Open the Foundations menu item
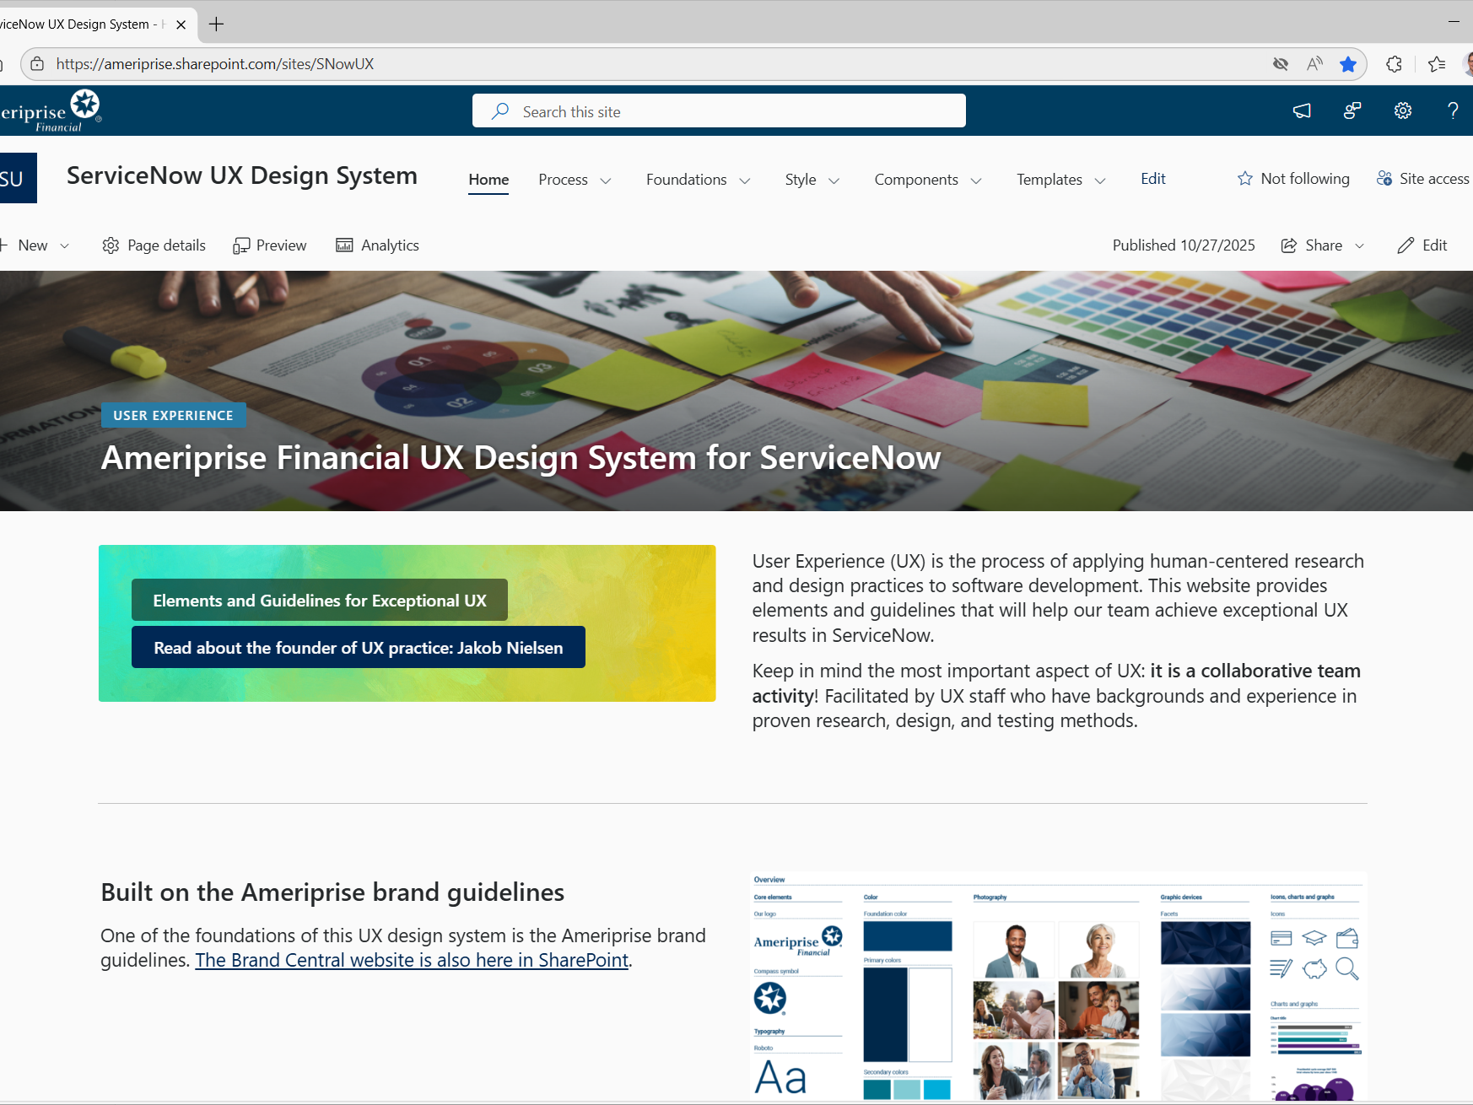The width and height of the screenshot is (1473, 1105). [686, 180]
